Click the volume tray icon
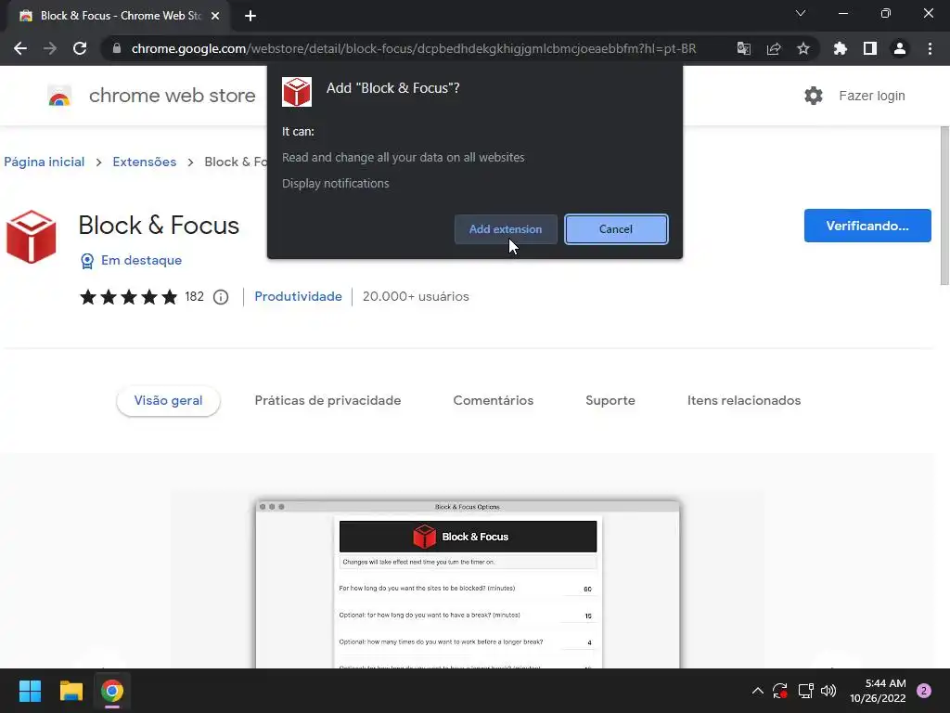 click(828, 691)
